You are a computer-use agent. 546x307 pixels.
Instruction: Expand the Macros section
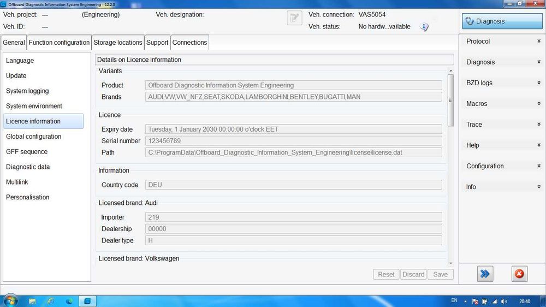(x=502, y=103)
